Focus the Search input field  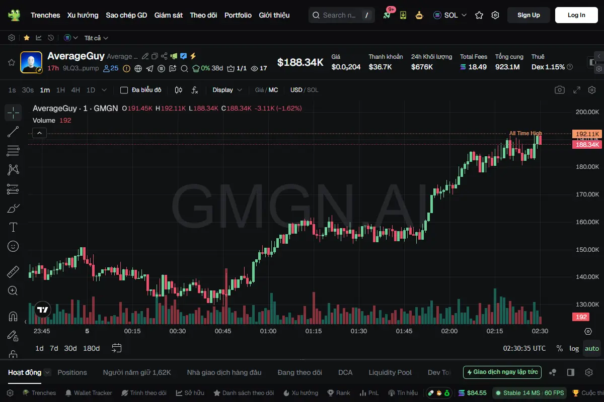tap(341, 15)
